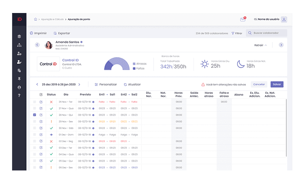Click the home breadcrumb icon
303x183 pixels.
(x=36, y=19)
